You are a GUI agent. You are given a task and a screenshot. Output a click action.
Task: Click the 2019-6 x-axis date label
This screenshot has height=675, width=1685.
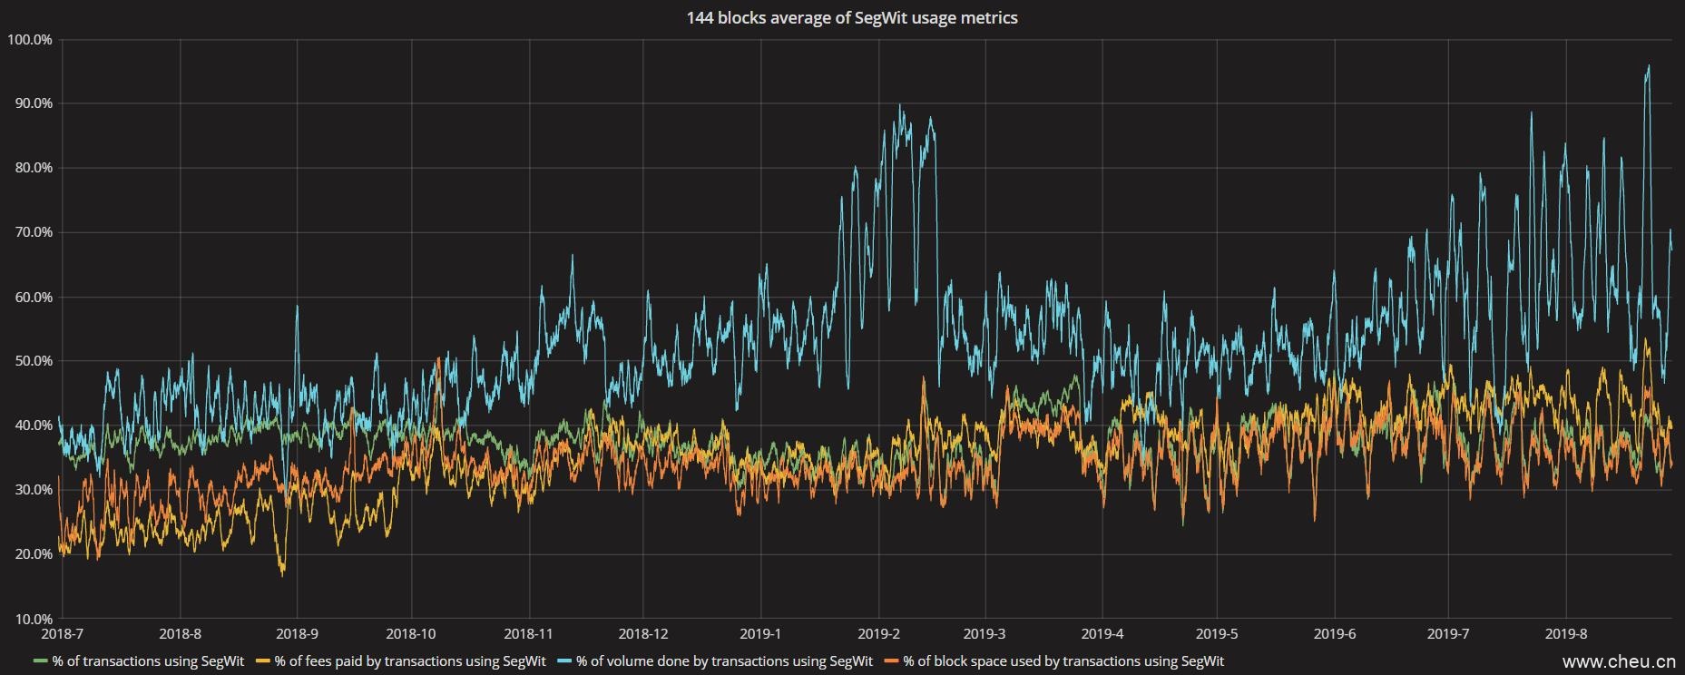(x=1335, y=633)
